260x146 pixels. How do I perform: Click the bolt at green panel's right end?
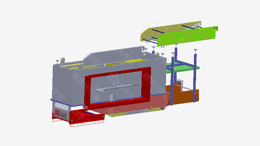(x=216, y=28)
